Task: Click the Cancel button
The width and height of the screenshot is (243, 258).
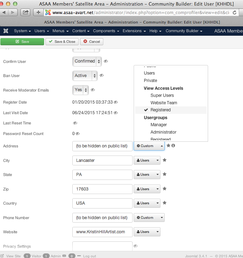Action: (91, 42)
